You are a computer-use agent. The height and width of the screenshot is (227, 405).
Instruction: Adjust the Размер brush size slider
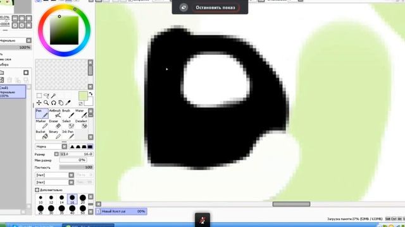coord(76,154)
